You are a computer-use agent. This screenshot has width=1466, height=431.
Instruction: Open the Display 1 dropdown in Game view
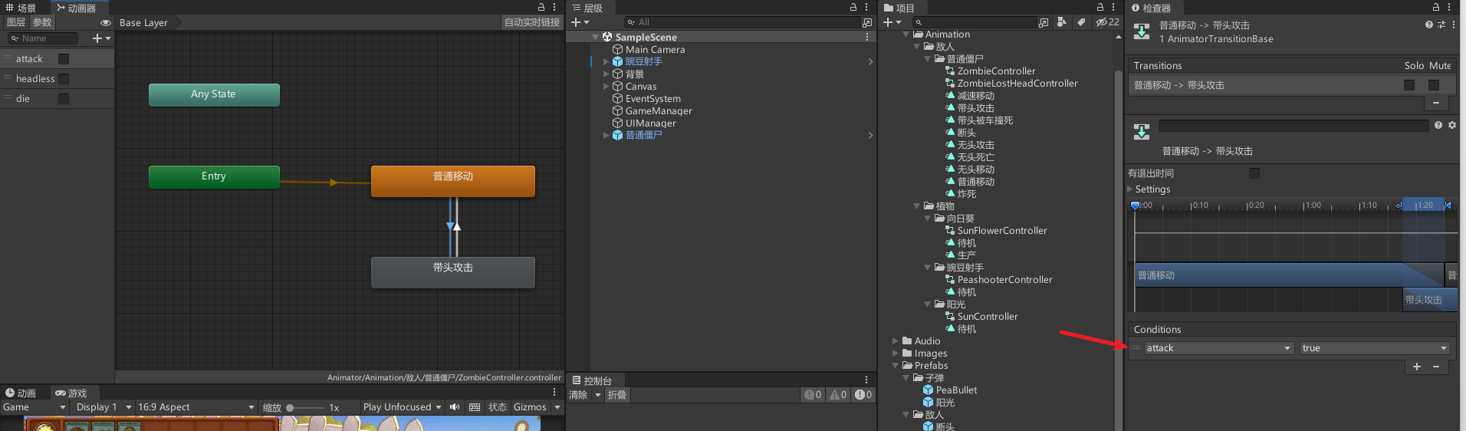pos(104,407)
